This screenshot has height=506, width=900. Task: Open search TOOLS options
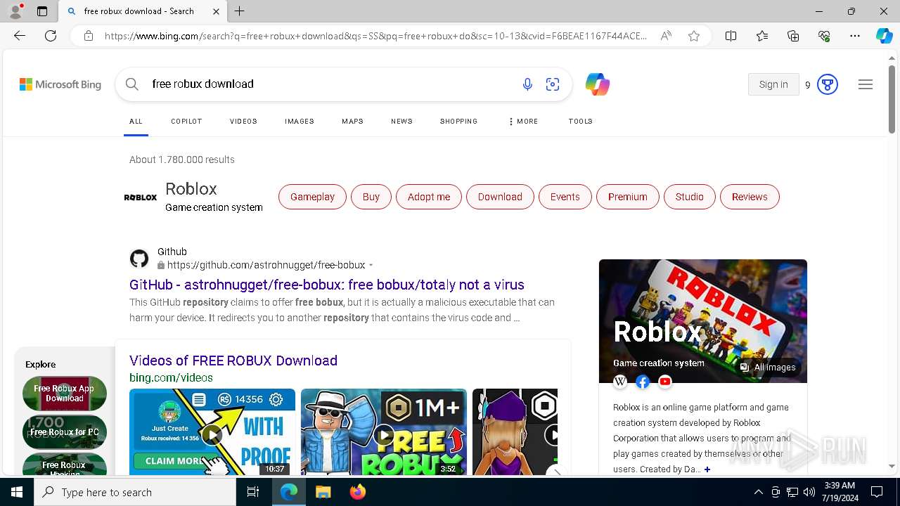click(x=580, y=122)
